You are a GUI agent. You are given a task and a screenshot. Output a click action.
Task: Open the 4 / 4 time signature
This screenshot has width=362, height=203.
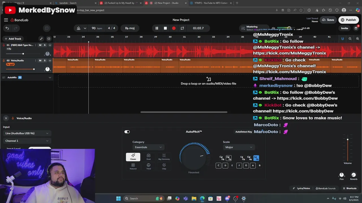tap(111, 28)
